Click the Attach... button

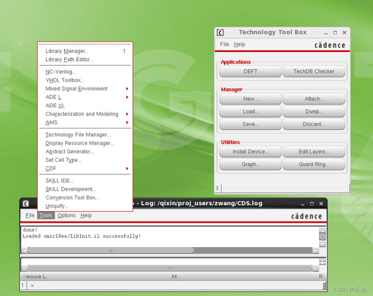(314, 99)
